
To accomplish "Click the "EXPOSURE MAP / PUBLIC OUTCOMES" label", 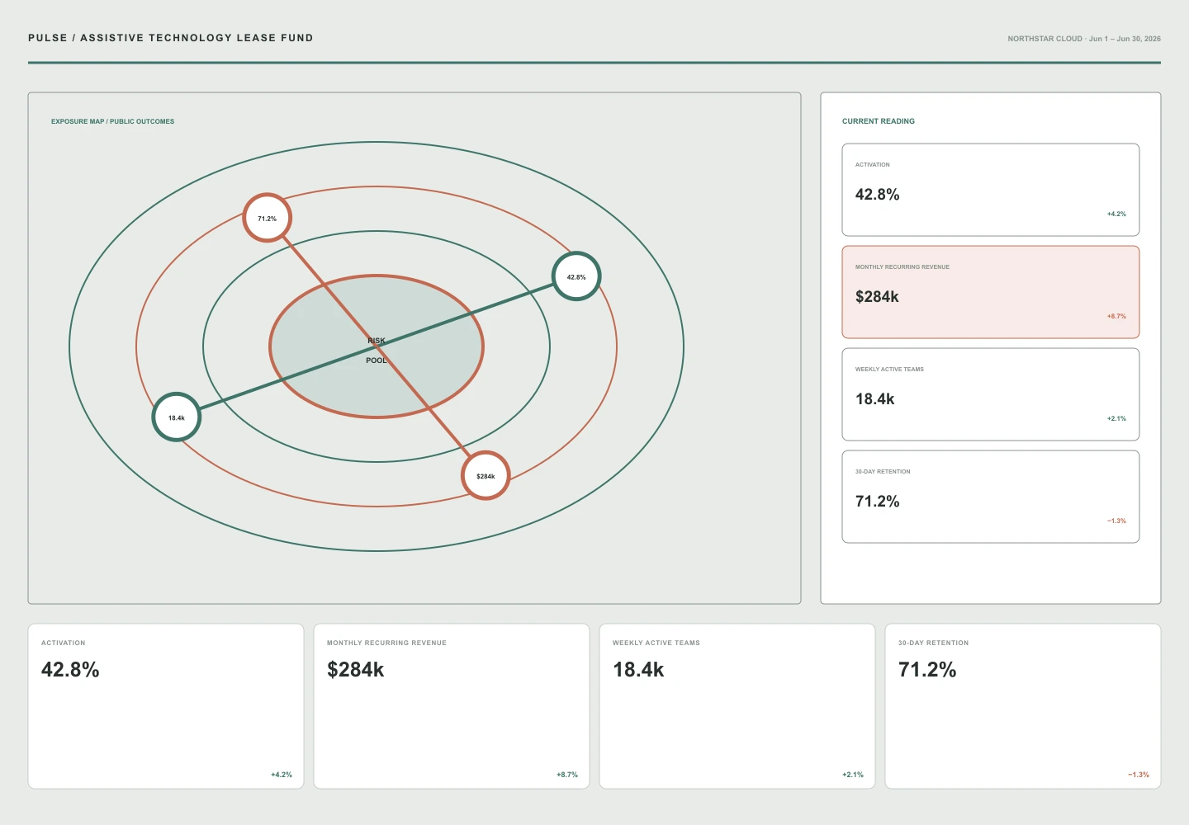I will (113, 121).
